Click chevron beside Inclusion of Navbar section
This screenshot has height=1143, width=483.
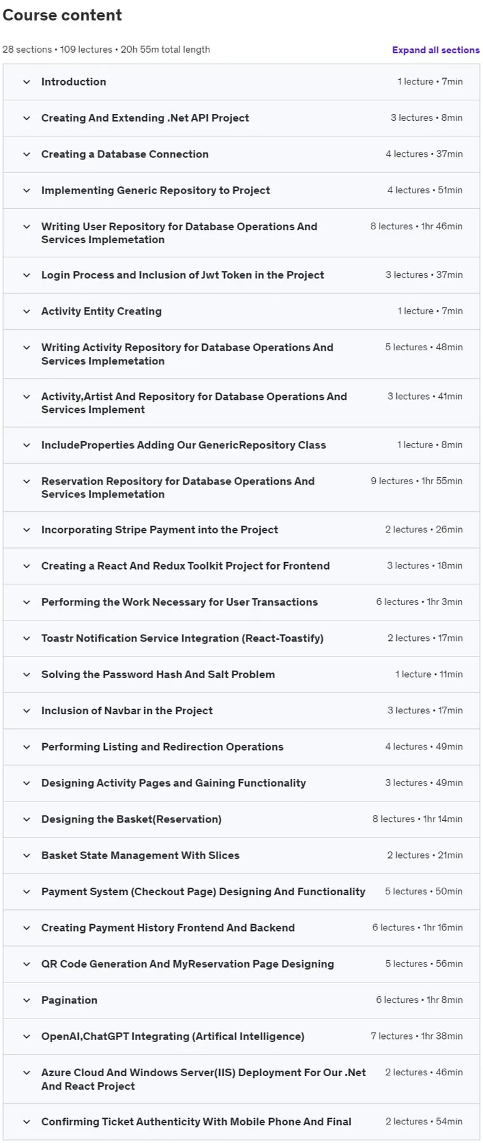point(27,711)
